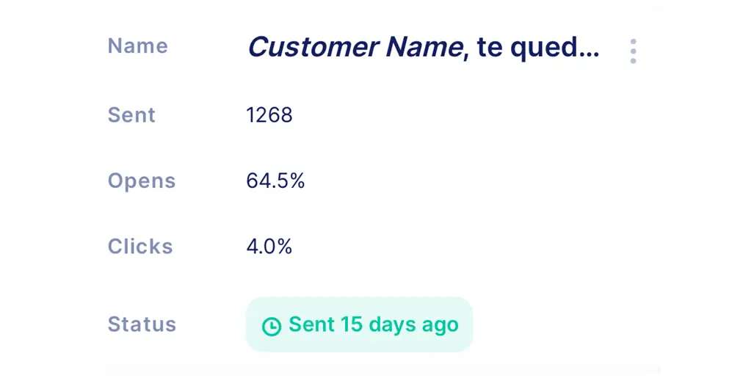Click the 64.5% opens rate value
743x378 pixels.
[x=275, y=181]
